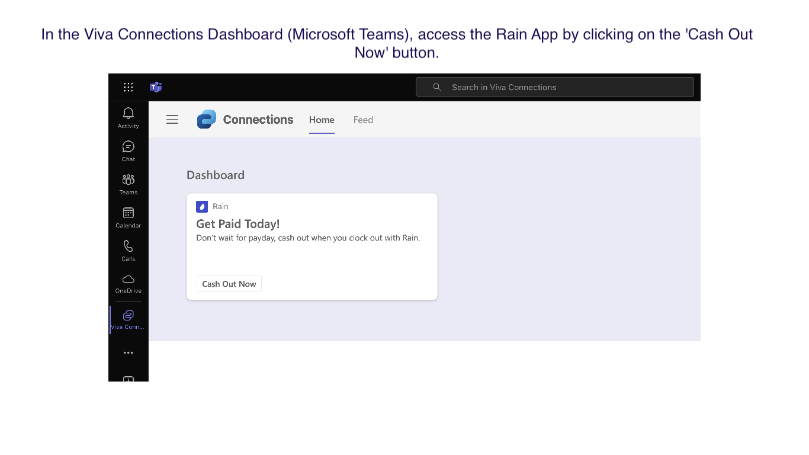
Task: Click the Rain app icon on card
Action: [202, 206]
